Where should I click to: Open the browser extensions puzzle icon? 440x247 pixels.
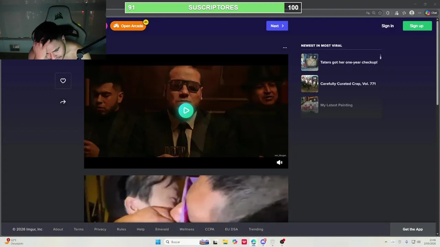click(388, 13)
